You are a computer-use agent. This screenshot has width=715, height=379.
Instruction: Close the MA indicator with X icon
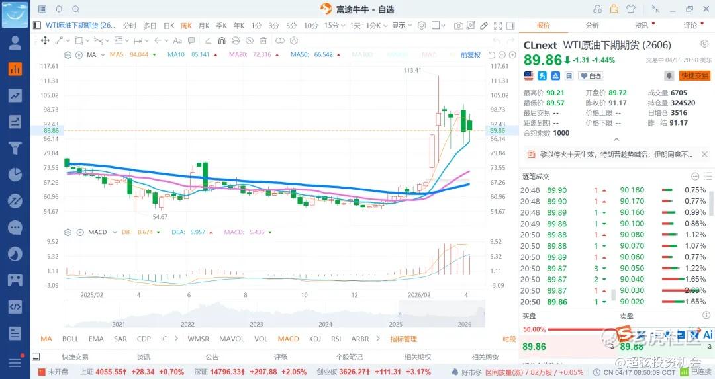(79, 54)
